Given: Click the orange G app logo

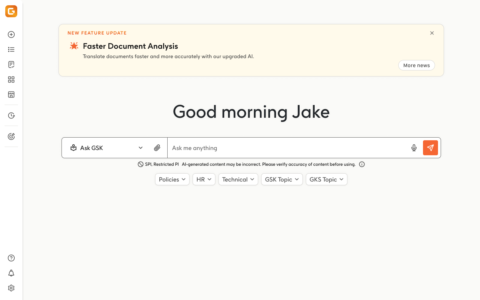Looking at the screenshot, I should (11, 11).
